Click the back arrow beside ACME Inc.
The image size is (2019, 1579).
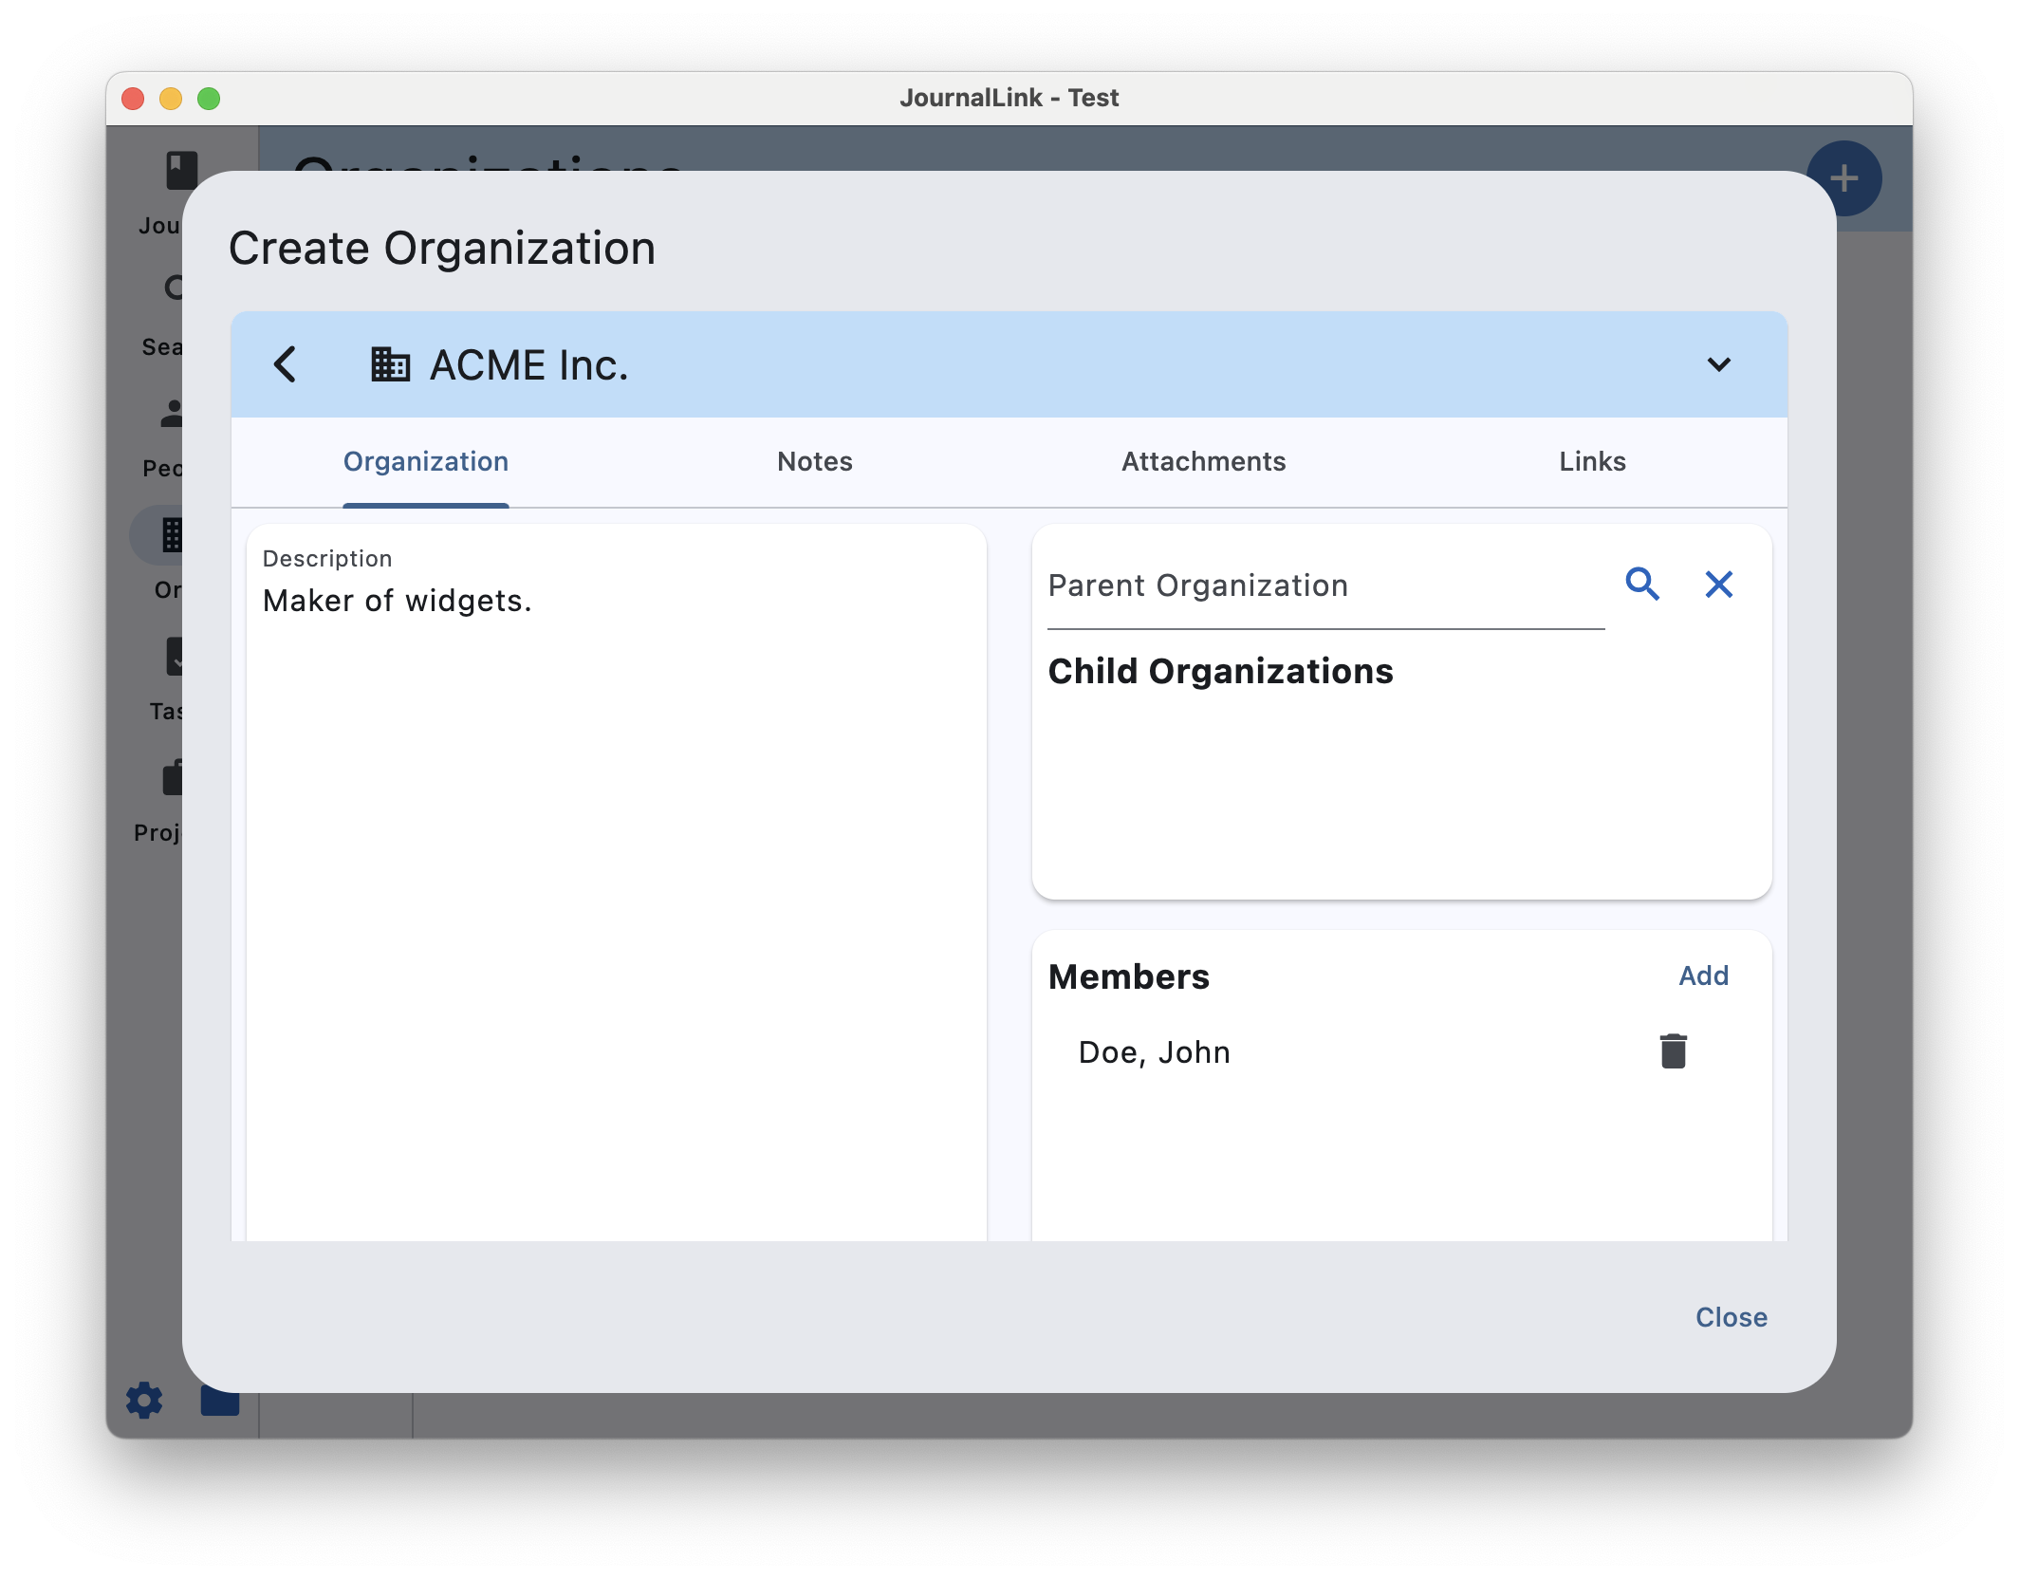click(285, 364)
